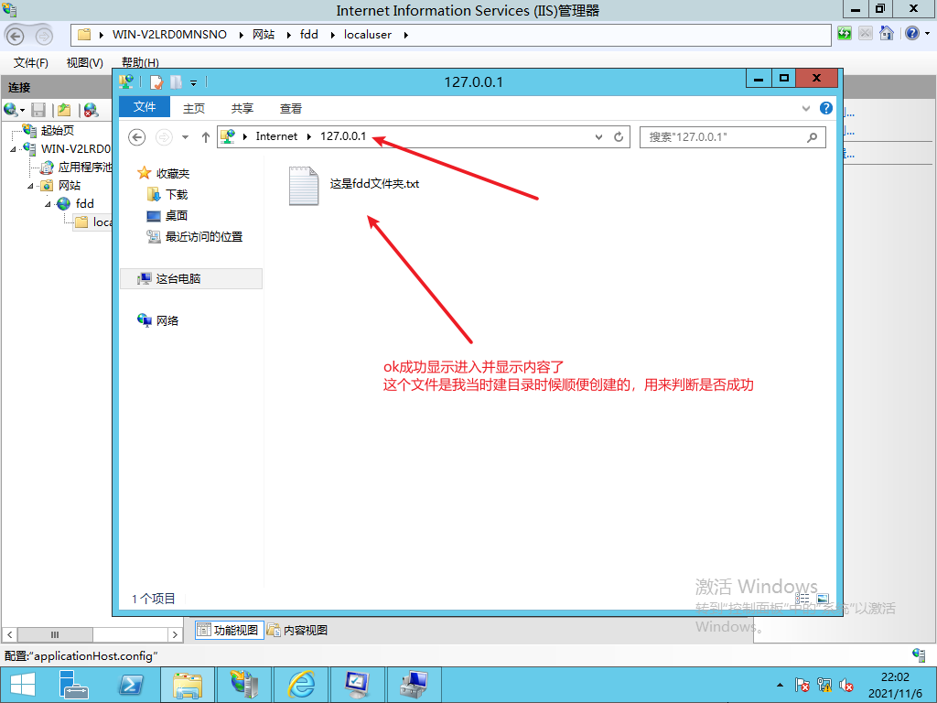Image resolution: width=937 pixels, height=703 pixels.
Task: Switch to 功能视图 tab at bottom
Action: [230, 630]
